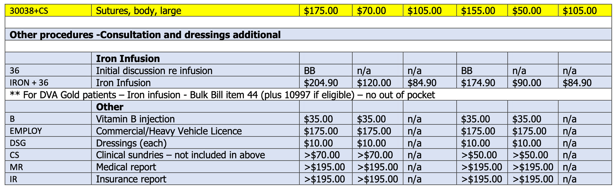Select the Other bold subheading
The width and height of the screenshot is (616, 189).
pyautogui.click(x=110, y=107)
